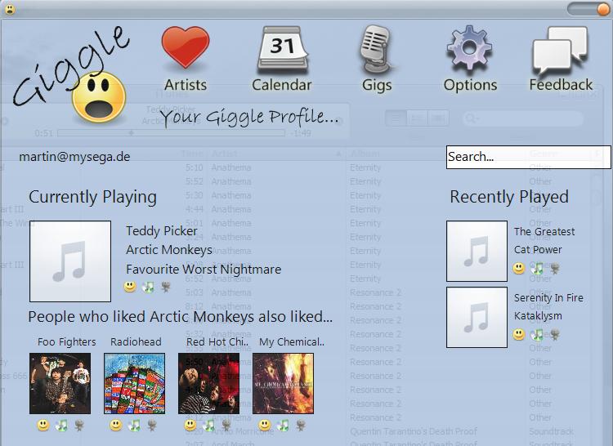Click the Recently Played heading
This screenshot has height=446, width=613.
[x=509, y=197]
